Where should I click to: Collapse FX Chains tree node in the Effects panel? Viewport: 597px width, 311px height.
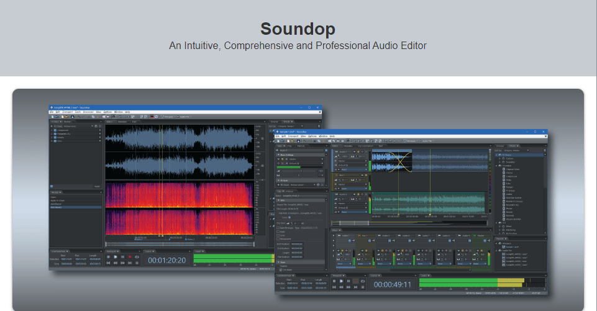(496, 155)
